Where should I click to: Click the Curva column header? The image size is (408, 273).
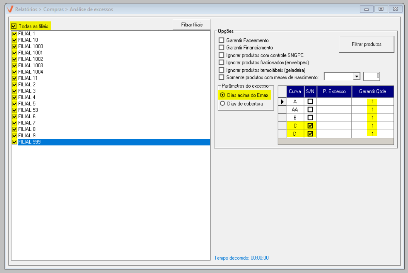pos(295,91)
